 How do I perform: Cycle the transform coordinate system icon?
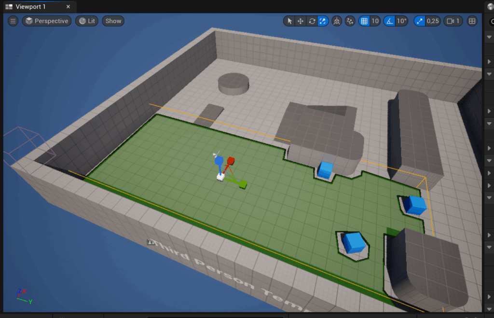pyautogui.click(x=337, y=21)
